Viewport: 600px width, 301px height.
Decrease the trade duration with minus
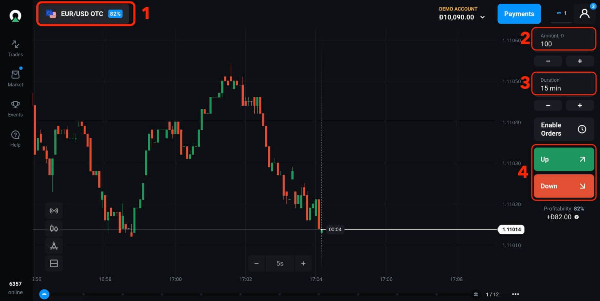[548, 105]
